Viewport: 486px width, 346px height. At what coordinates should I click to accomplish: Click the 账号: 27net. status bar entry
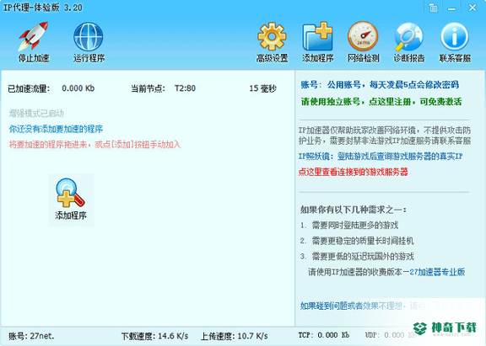point(31,336)
